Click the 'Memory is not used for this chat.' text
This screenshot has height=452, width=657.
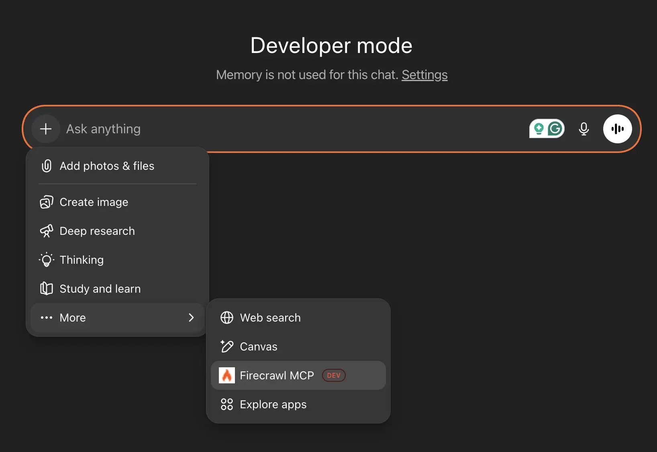point(307,75)
